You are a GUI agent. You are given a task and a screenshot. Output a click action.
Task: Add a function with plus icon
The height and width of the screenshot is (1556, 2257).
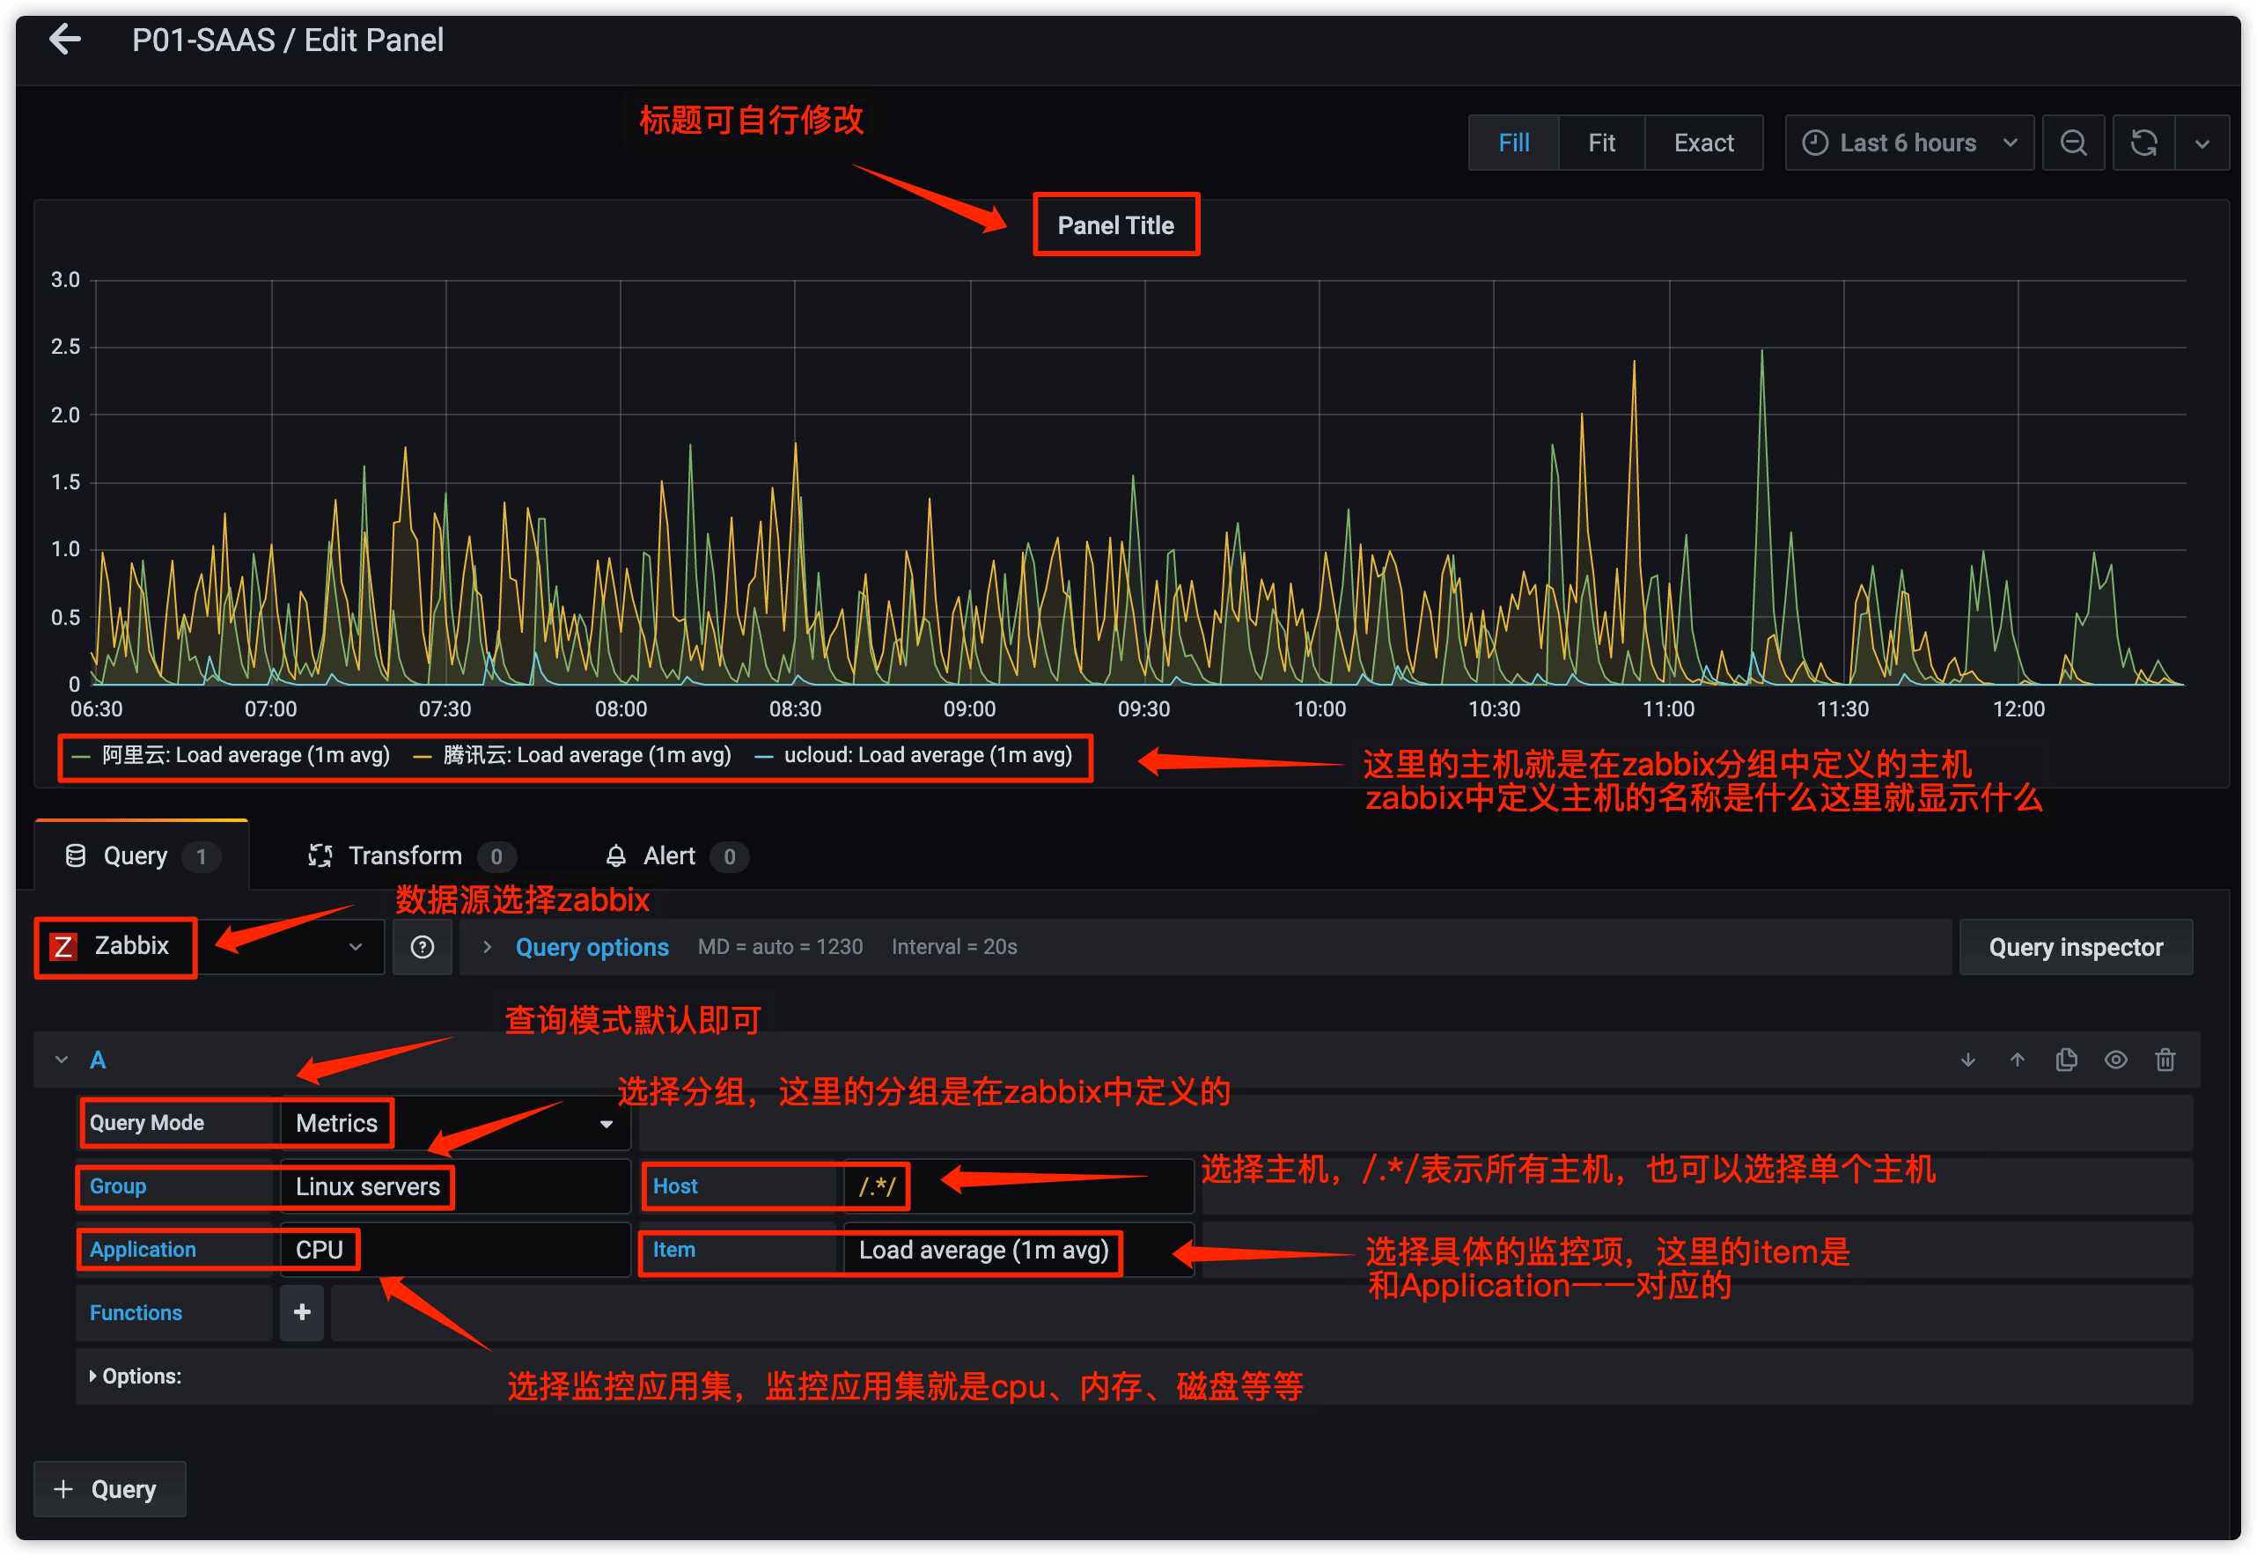(302, 1312)
